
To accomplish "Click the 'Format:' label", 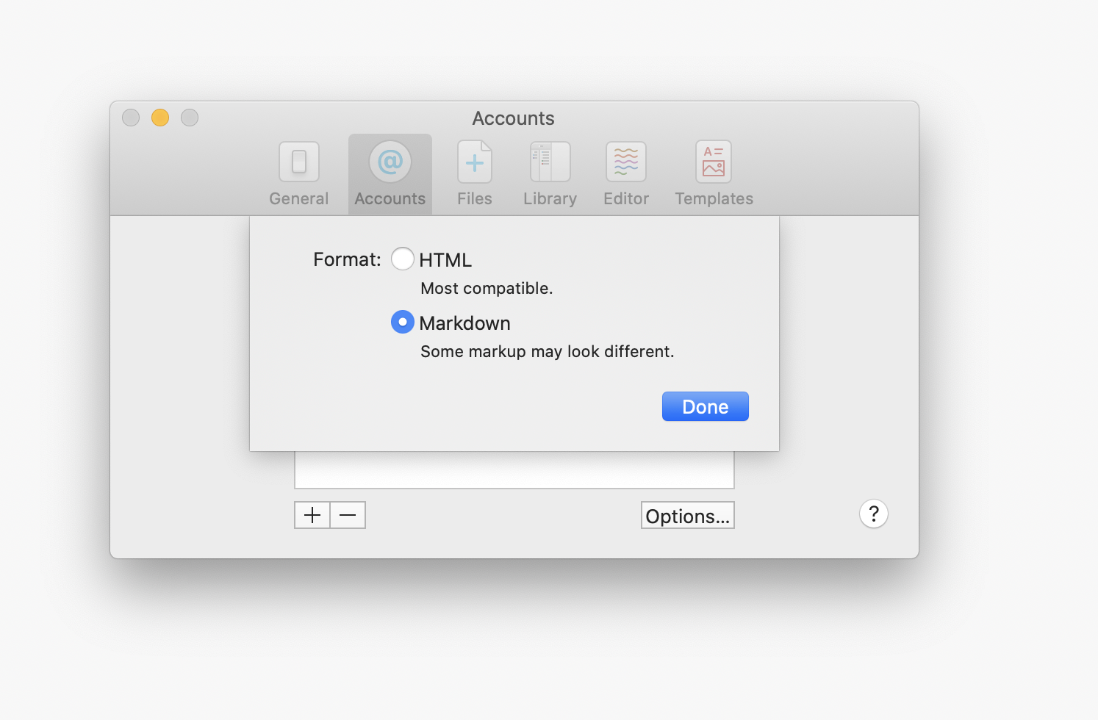I will (x=347, y=259).
